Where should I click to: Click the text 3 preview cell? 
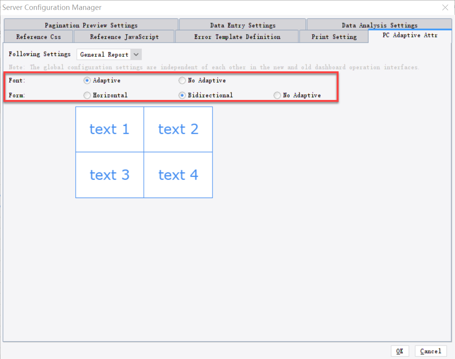(110, 175)
